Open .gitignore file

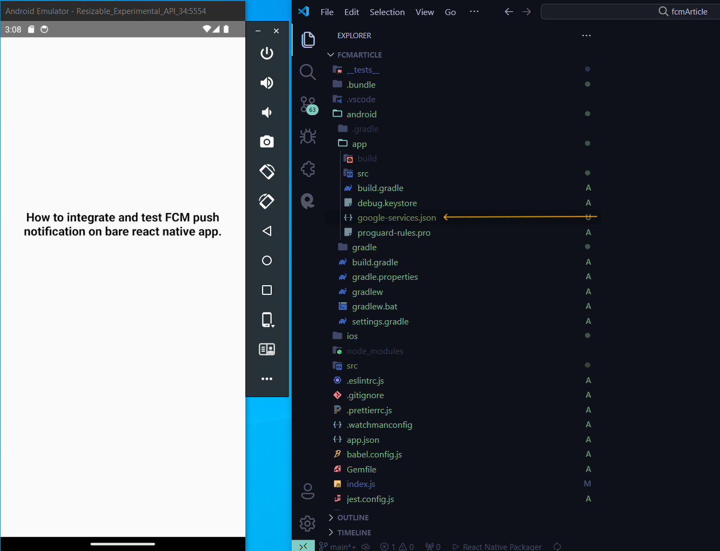[463, 395]
